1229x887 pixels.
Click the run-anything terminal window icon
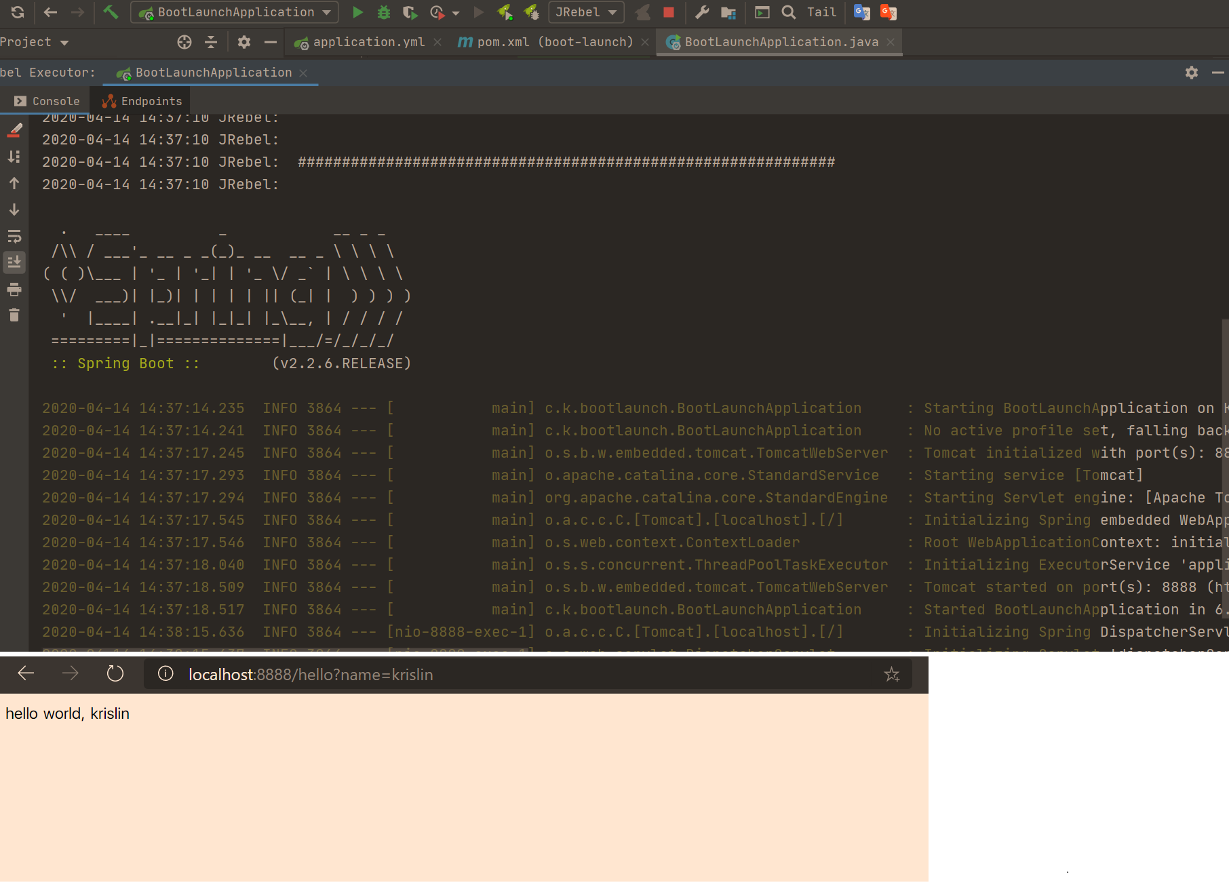[x=762, y=12]
